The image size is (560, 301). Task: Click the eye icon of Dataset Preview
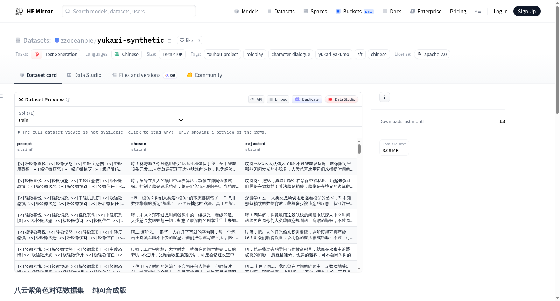[x=21, y=99]
